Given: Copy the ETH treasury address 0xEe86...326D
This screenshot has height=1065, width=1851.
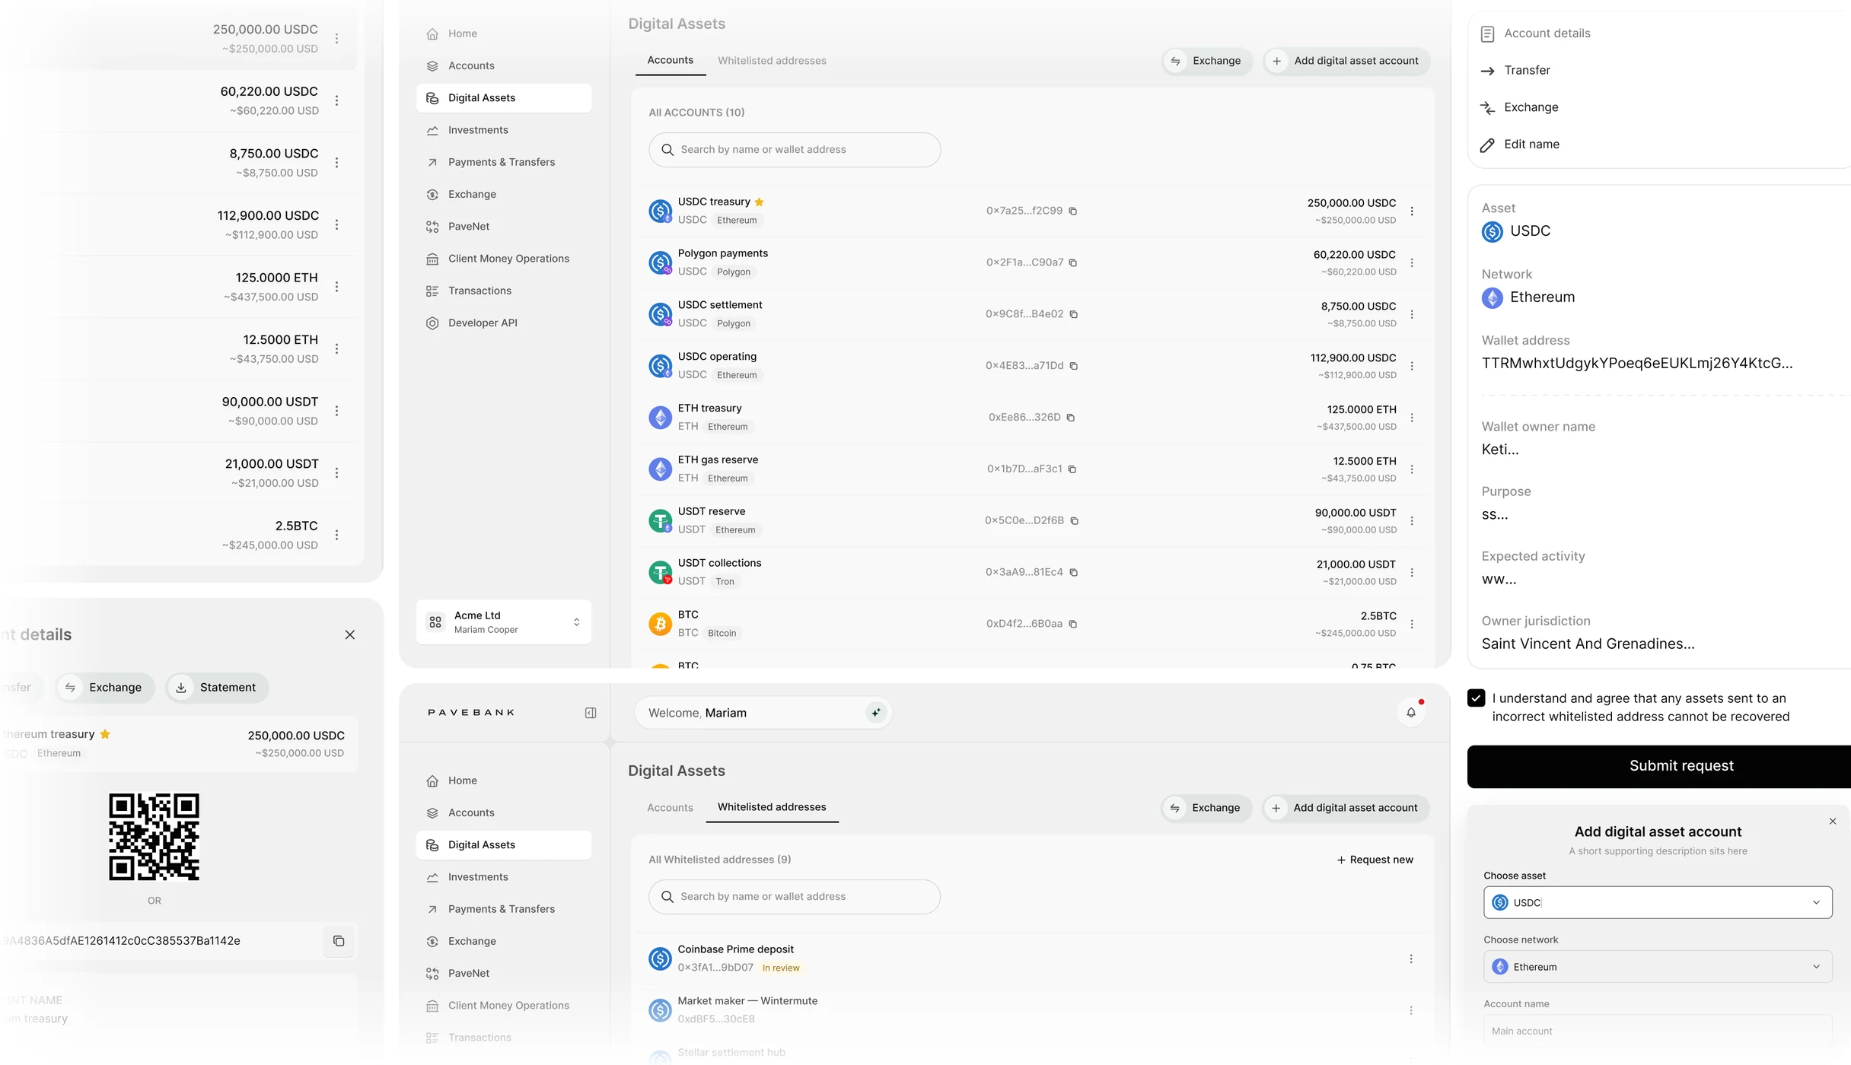Looking at the screenshot, I should (x=1071, y=418).
